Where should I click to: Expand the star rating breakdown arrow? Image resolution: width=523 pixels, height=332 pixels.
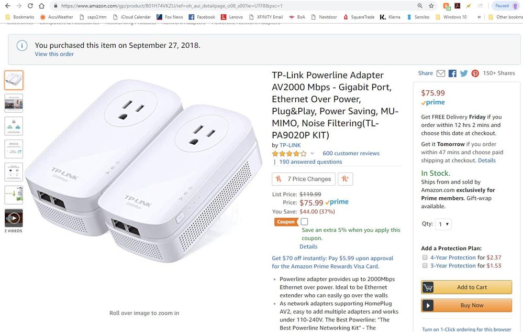313,154
